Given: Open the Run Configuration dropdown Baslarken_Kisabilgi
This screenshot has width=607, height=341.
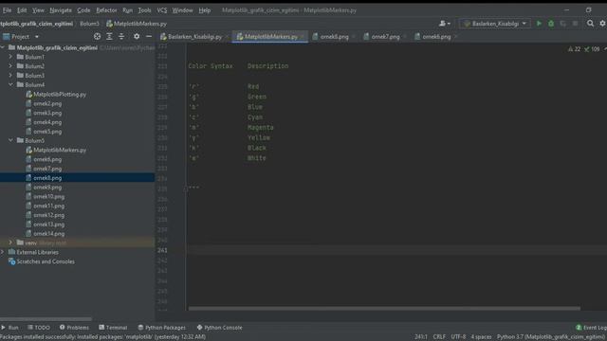Looking at the screenshot, I should 495,24.
